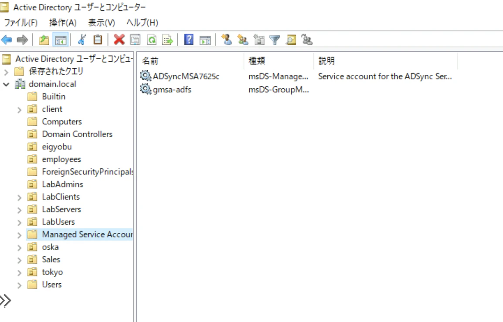503x322 pixels.
Task: Click the Export List icon
Action: tap(167, 40)
